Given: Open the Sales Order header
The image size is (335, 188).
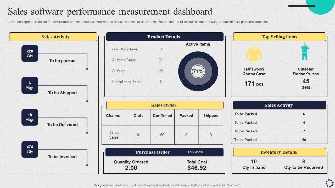Looking at the screenshot, I should (165, 105).
